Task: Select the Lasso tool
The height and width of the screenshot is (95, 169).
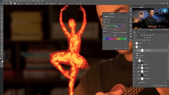Action: pyautogui.click(x=2, y=13)
